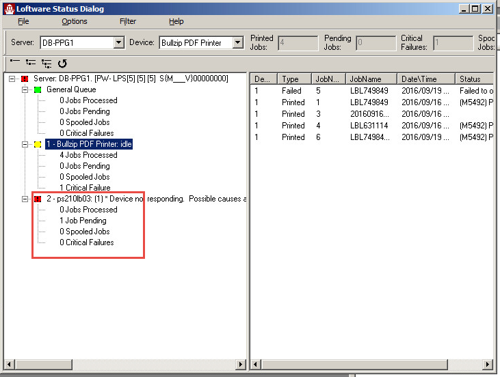The image size is (500, 377).
Task: Click the expand-all tree toolbar icon
Action: tap(46, 64)
